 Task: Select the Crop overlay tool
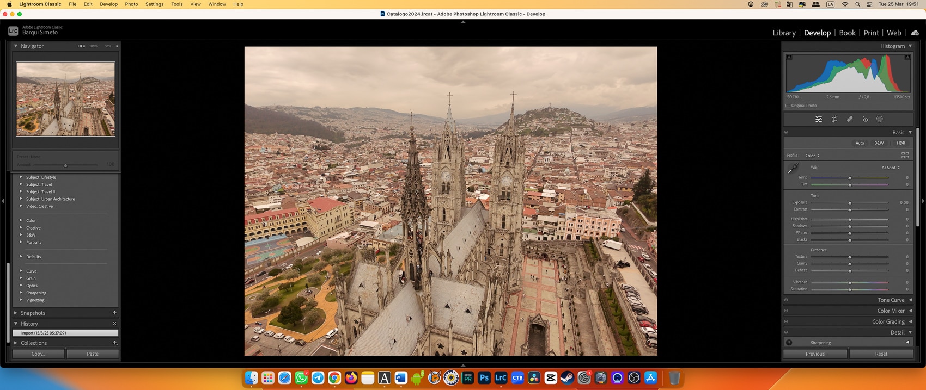pos(834,119)
